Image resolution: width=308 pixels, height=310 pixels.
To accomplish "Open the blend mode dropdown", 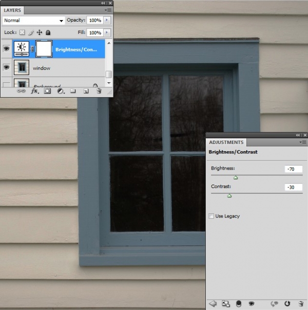I will (x=34, y=21).
